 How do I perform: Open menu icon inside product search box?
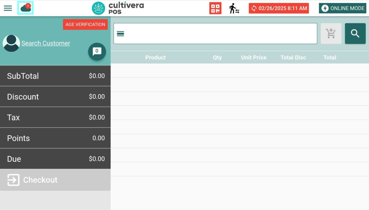pyautogui.click(x=120, y=34)
